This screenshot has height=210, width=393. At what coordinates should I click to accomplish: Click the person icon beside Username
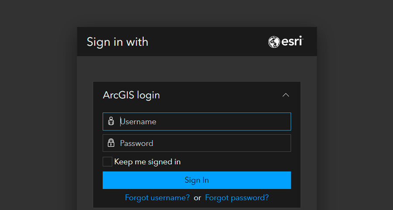(111, 121)
